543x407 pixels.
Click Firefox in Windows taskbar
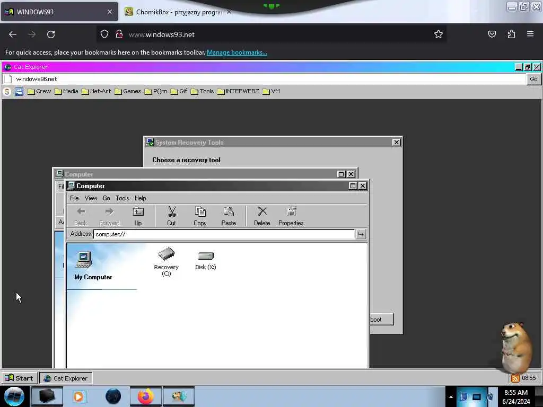tap(146, 396)
